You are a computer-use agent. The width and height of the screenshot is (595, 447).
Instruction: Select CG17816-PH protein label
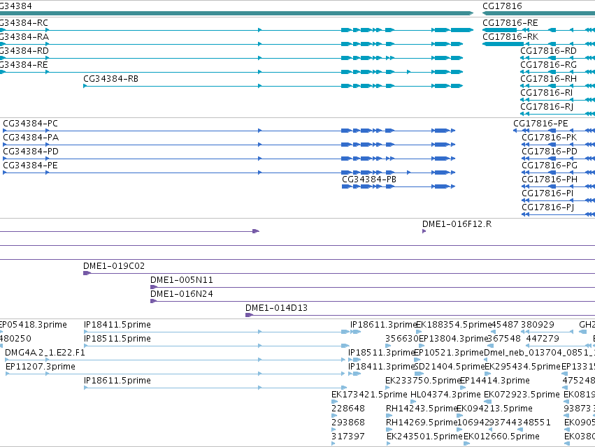click(550, 179)
